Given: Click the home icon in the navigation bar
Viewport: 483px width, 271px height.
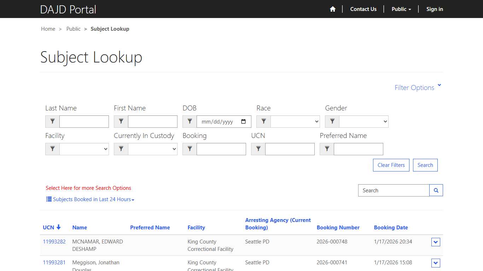Looking at the screenshot, I should point(332,9).
